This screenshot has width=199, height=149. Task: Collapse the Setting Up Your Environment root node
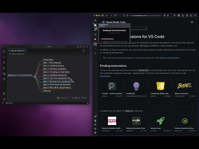click(x=33, y=76)
